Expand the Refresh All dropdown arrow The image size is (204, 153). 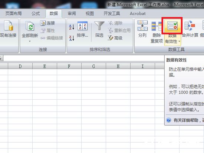coord(30,41)
